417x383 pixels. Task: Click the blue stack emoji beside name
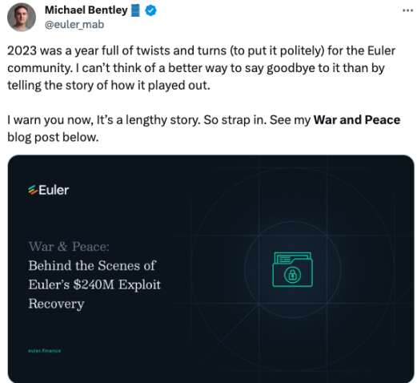click(135, 10)
